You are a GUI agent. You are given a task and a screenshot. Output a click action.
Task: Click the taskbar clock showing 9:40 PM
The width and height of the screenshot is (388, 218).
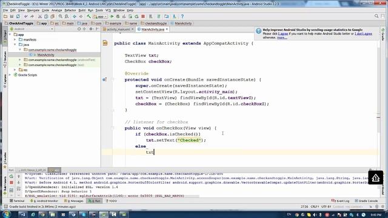[x=376, y=215]
